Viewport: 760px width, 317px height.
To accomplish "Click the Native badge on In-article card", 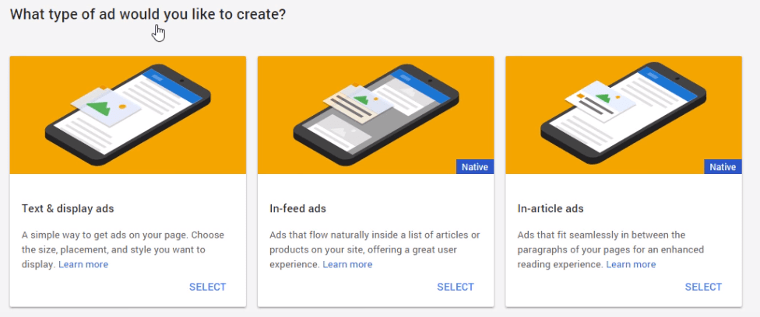I will (723, 167).
